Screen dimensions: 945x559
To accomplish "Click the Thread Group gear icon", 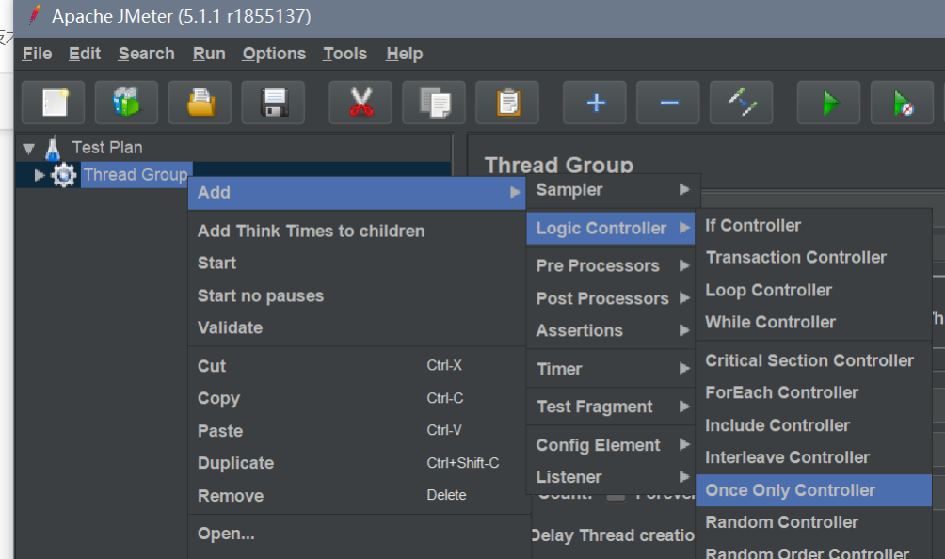I will click(x=63, y=175).
